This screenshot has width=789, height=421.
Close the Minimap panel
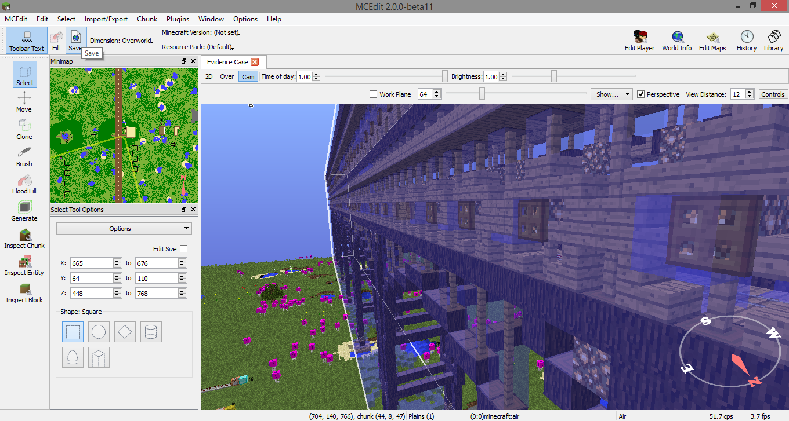[194, 61]
